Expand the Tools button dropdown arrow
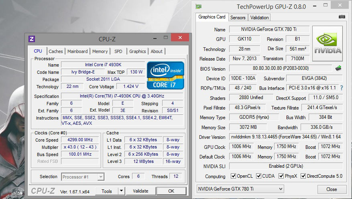 coord(121,191)
